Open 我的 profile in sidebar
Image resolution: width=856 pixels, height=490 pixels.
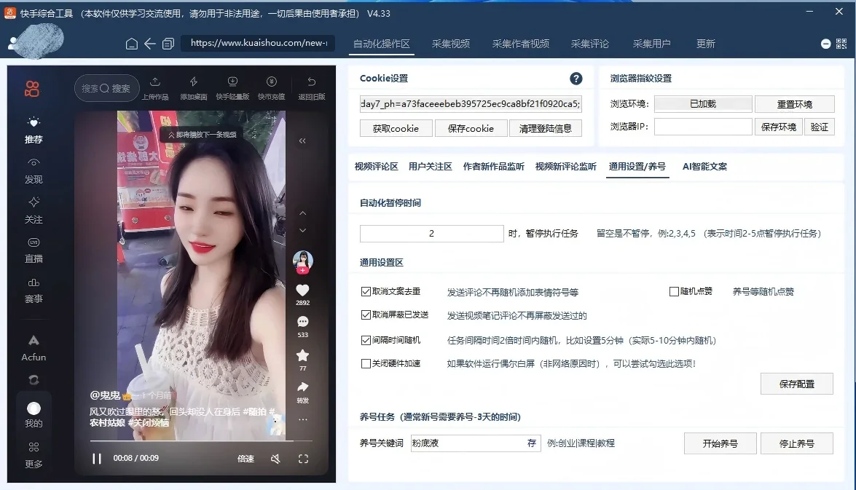34,415
